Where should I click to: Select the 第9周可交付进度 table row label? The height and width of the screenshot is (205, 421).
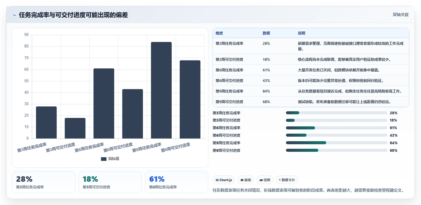tap(229, 102)
